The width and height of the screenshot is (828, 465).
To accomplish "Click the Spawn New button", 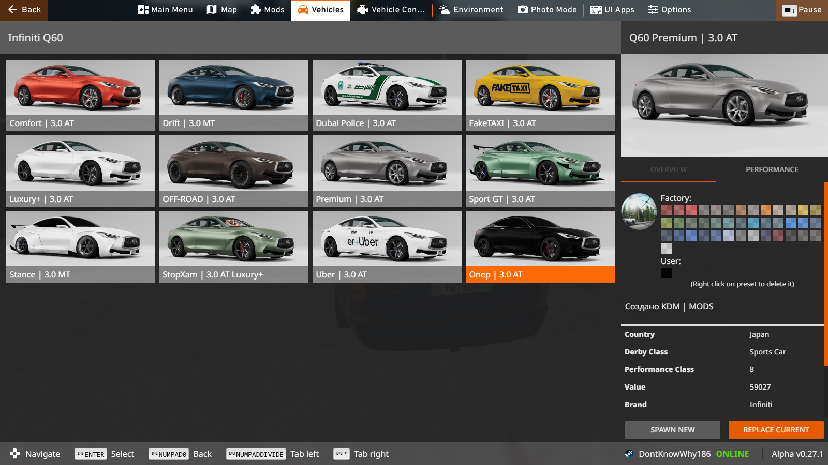I will click(x=673, y=430).
